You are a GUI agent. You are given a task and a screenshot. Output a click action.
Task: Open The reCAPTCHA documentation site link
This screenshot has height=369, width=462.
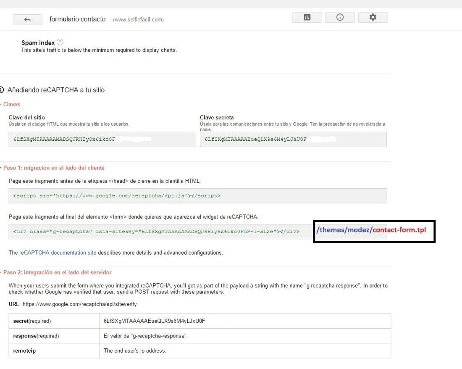tap(52, 253)
